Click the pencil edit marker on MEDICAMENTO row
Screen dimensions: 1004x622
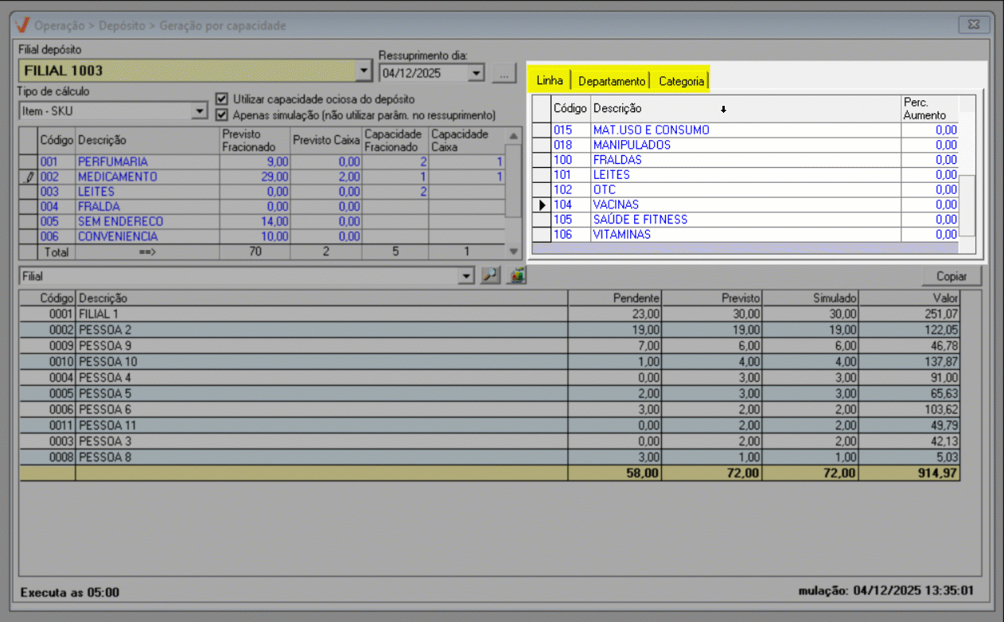coord(29,177)
